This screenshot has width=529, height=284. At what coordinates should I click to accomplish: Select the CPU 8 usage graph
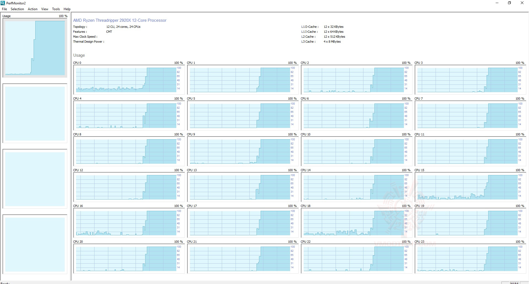tap(129, 151)
